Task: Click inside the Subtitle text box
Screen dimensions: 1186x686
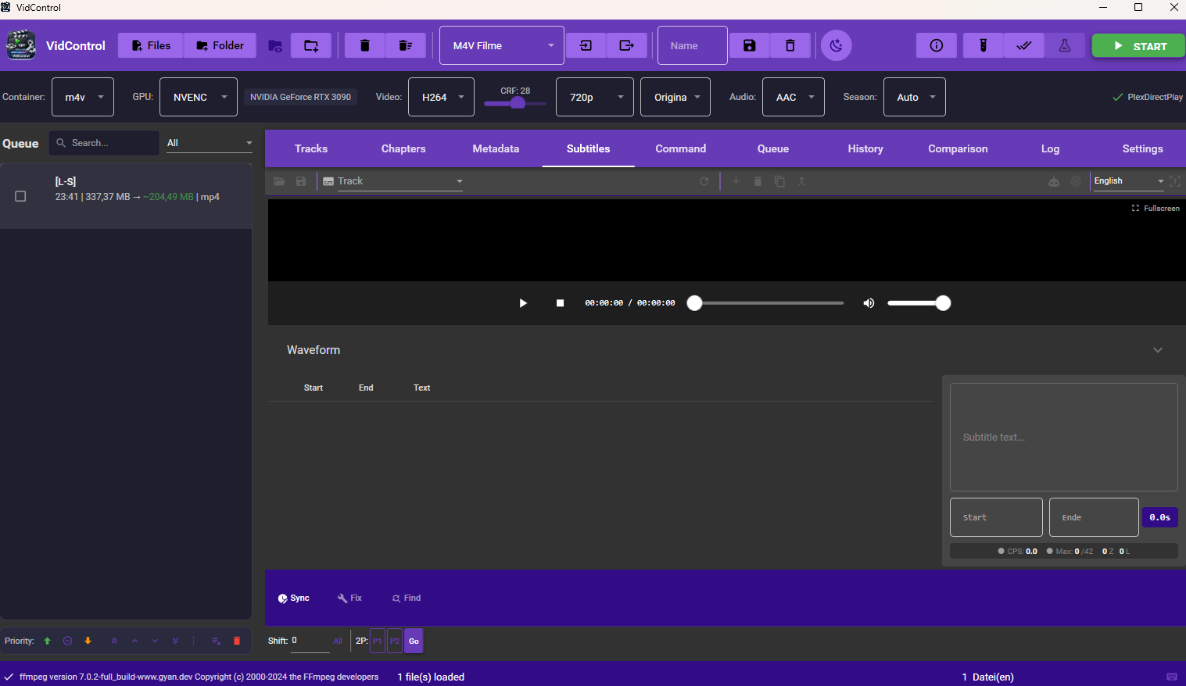Action: (x=1063, y=437)
